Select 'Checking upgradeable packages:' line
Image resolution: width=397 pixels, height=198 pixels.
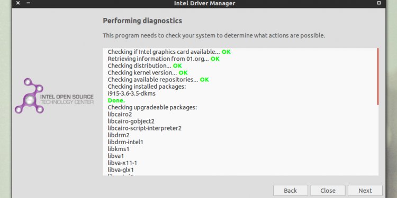152,107
